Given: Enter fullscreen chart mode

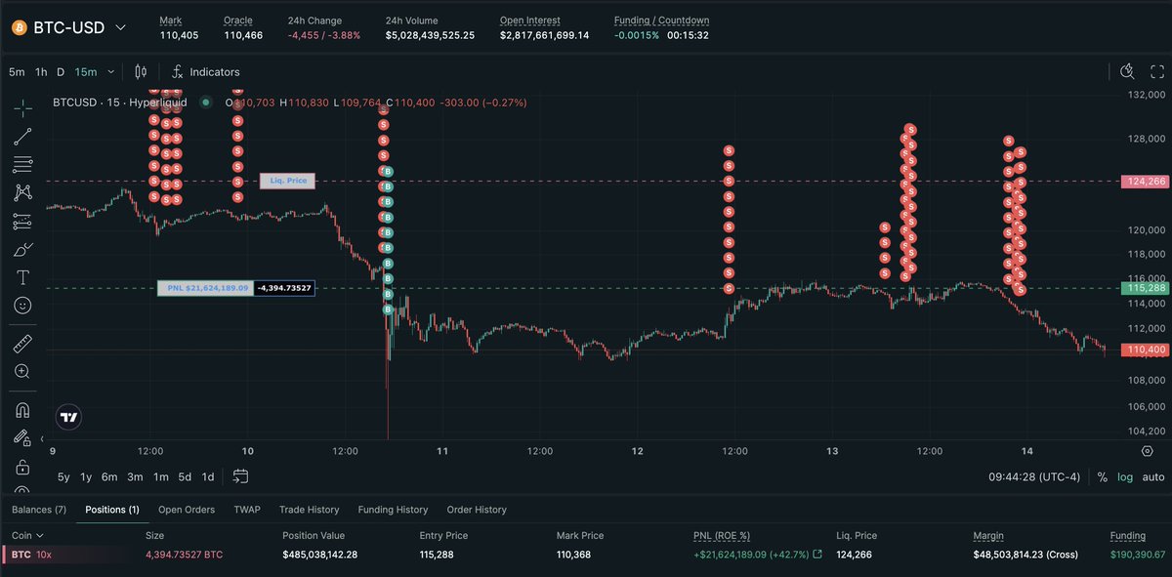Looking at the screenshot, I should tap(1156, 71).
